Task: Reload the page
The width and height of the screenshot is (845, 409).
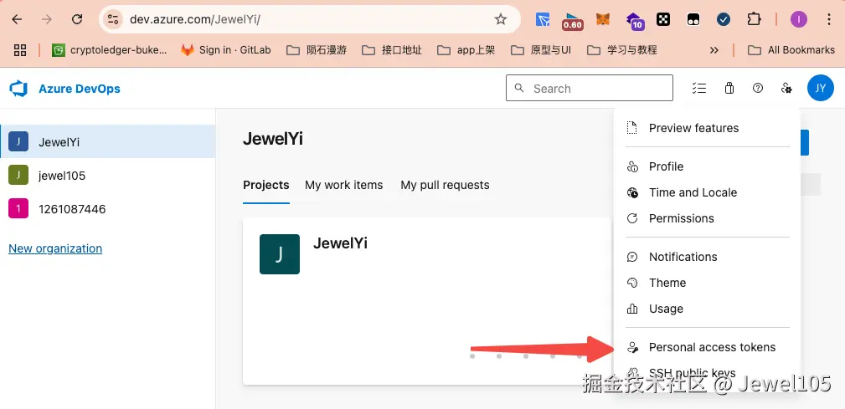Action: click(x=77, y=20)
